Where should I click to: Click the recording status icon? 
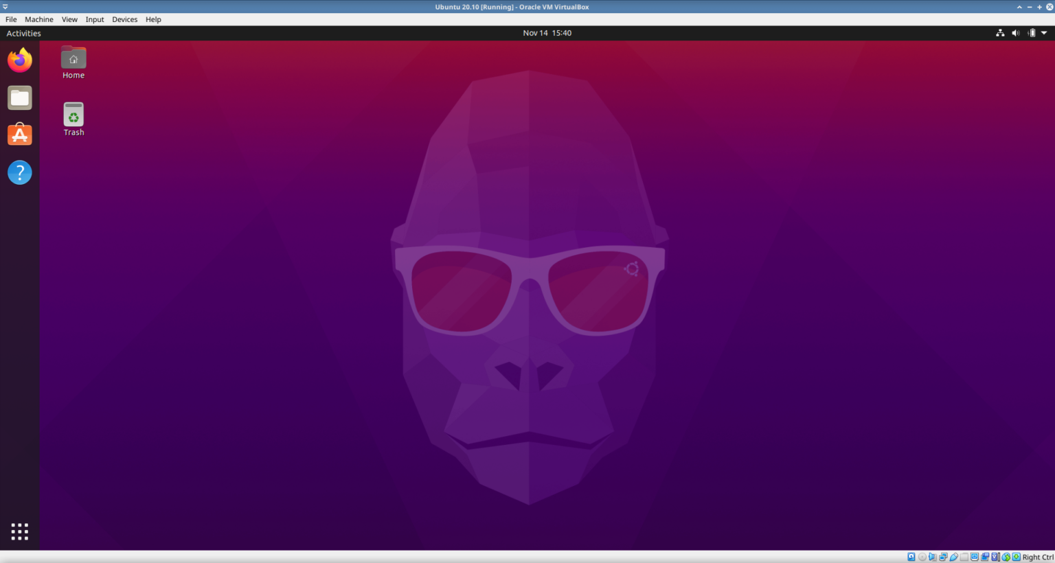click(985, 557)
